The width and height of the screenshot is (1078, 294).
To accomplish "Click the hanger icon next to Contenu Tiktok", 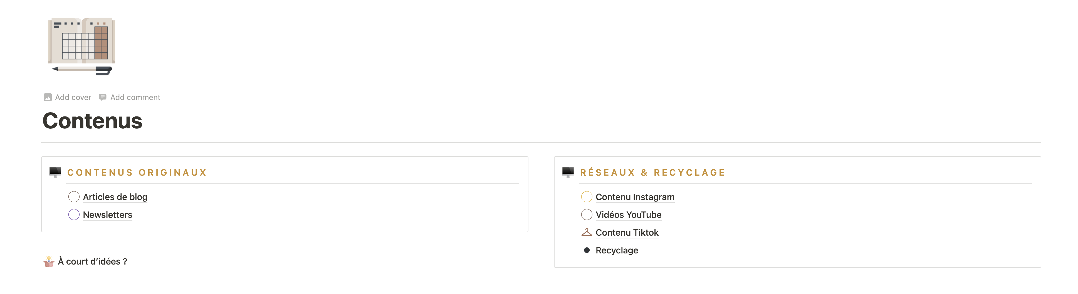I will tap(587, 232).
